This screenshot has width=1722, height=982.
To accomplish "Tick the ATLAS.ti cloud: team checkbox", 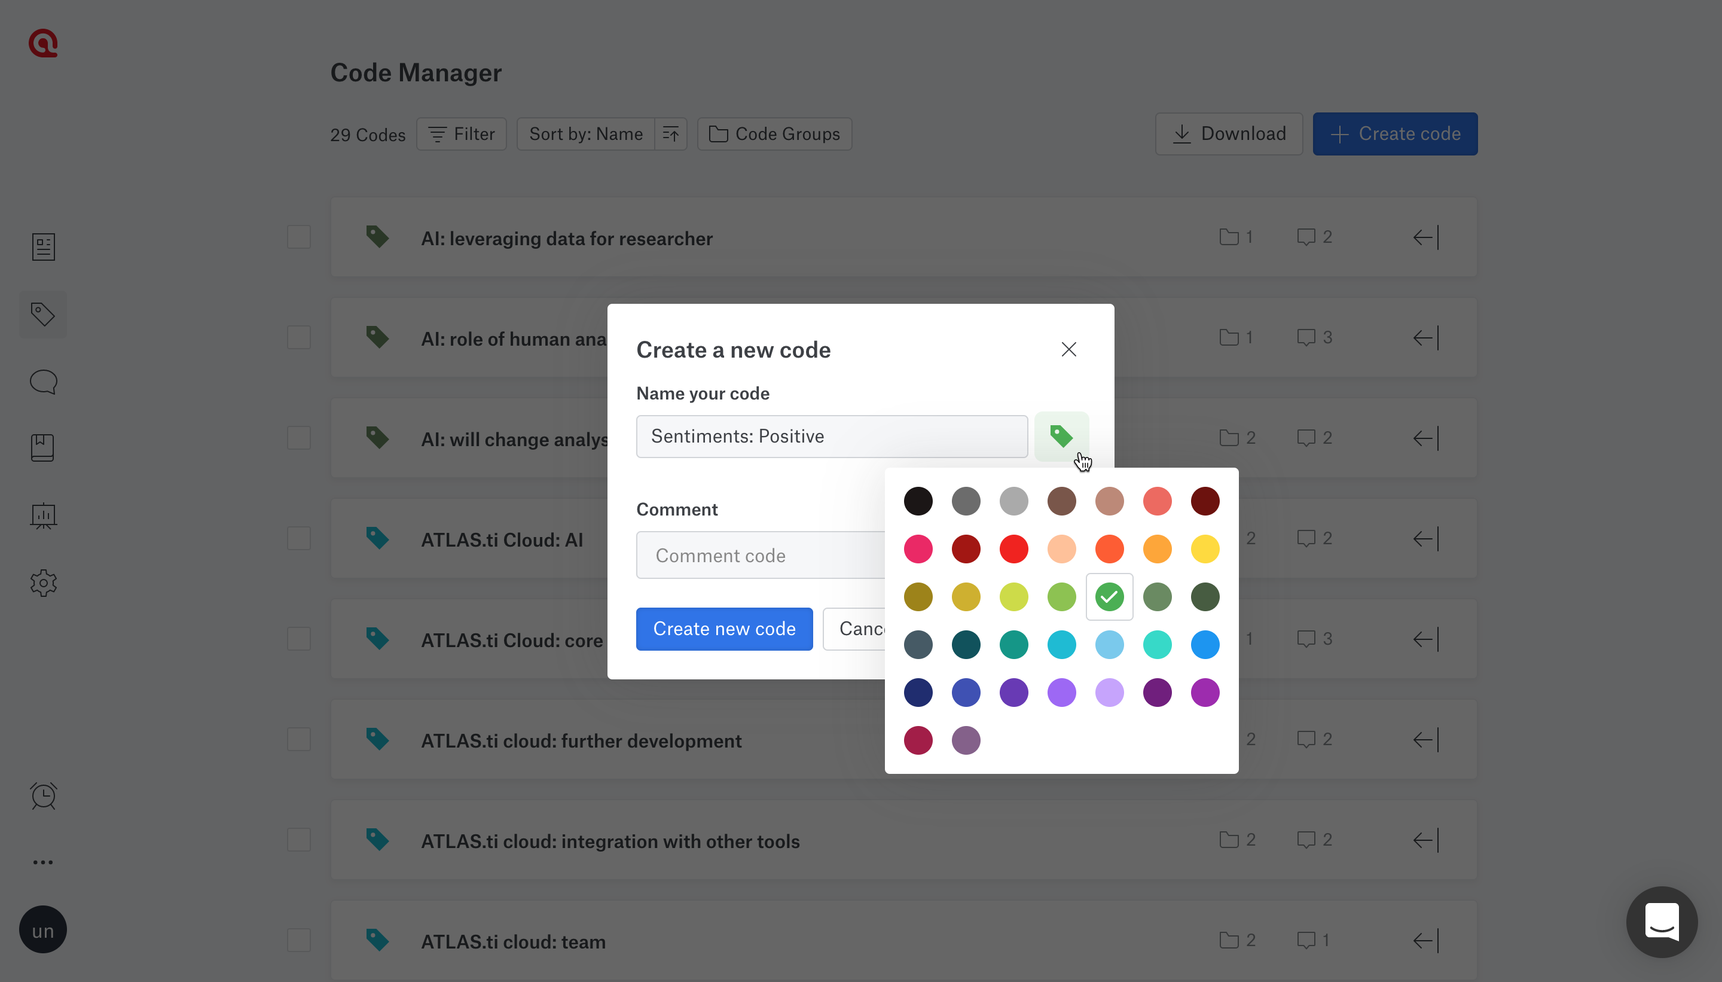I will point(299,940).
